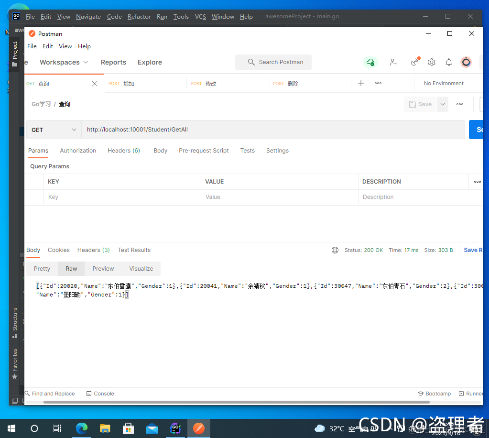The height and width of the screenshot is (438, 489).
Task: Close the 查询 request tab
Action: (95, 84)
